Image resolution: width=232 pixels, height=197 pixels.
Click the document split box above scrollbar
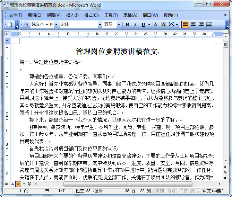[x=225, y=32]
